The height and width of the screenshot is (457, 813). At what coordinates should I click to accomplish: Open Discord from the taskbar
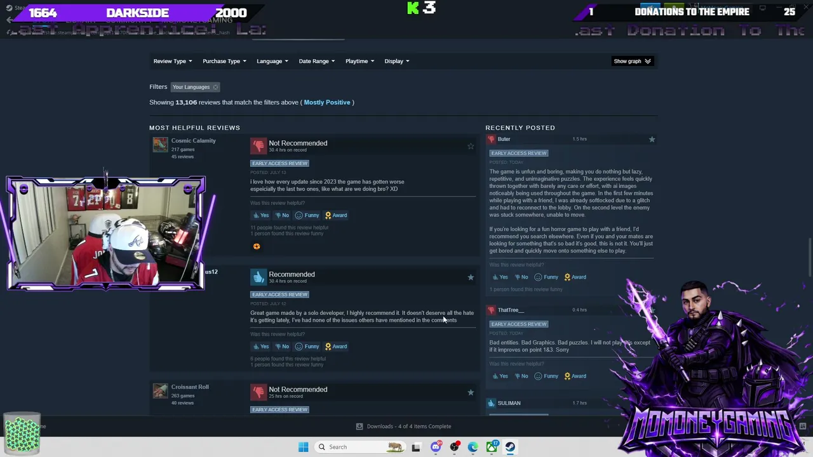point(435,447)
